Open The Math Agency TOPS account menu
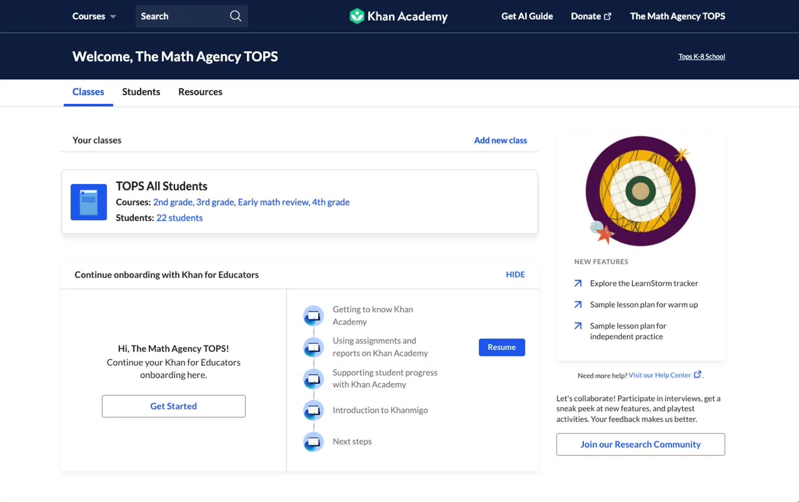The height and width of the screenshot is (502, 799). [677, 16]
